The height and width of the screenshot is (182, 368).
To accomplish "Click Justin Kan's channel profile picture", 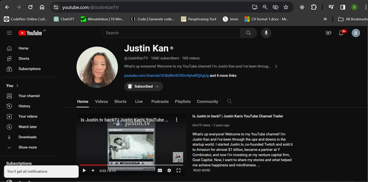I will click(97, 67).
